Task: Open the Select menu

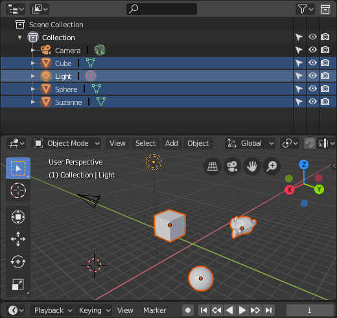Action: (145, 143)
